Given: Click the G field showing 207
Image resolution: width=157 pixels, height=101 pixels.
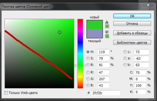Looking at the screenshot, I should pyautogui.click(x=103, y=79).
